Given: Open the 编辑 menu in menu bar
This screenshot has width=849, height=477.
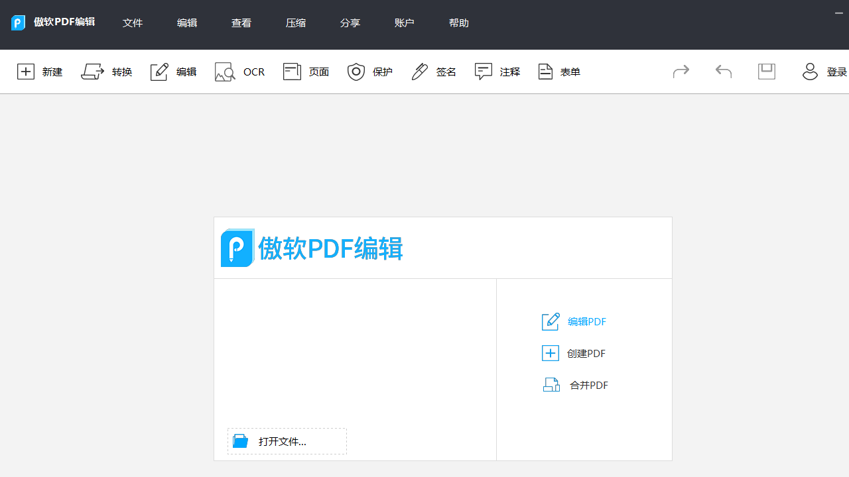Looking at the screenshot, I should point(187,23).
